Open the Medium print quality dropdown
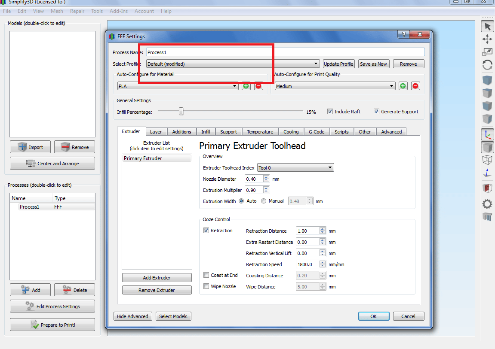The width and height of the screenshot is (495, 349). (x=335, y=86)
